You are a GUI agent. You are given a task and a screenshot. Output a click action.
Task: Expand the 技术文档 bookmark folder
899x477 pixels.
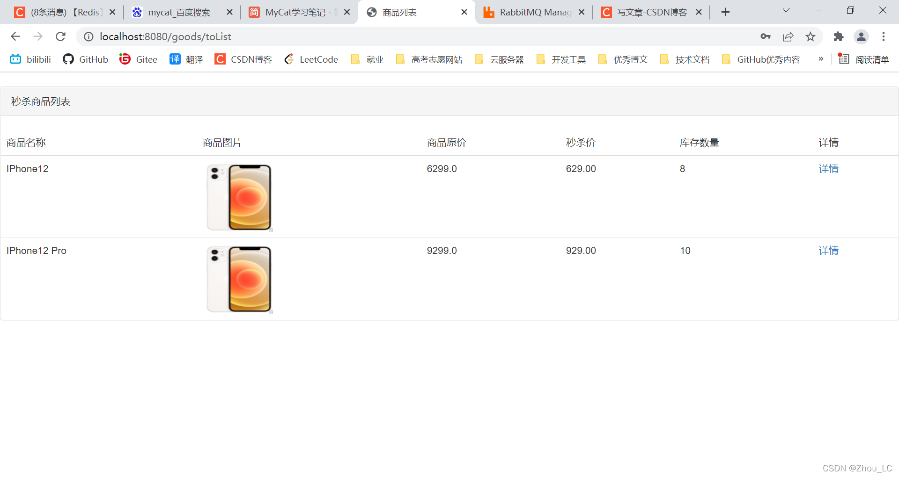(x=685, y=59)
